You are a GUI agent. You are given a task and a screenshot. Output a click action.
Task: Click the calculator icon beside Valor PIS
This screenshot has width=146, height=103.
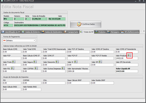[x=13, y=68]
